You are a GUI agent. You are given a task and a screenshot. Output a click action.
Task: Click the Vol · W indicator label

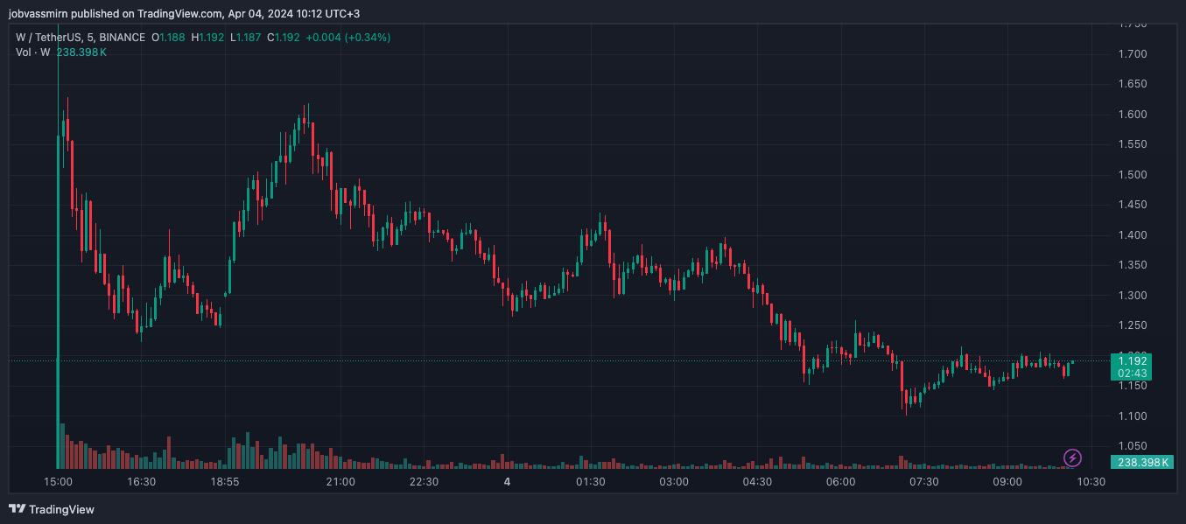point(32,52)
